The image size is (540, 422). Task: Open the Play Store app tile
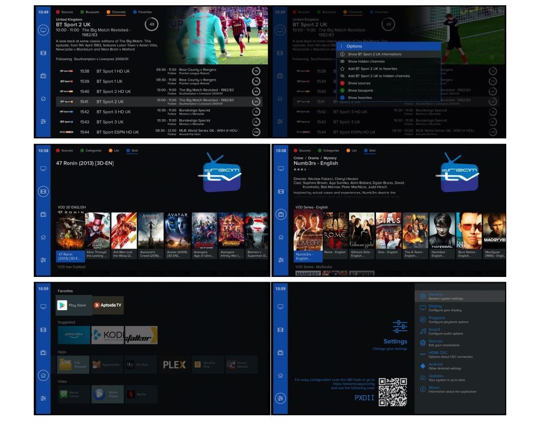pyautogui.click(x=74, y=305)
